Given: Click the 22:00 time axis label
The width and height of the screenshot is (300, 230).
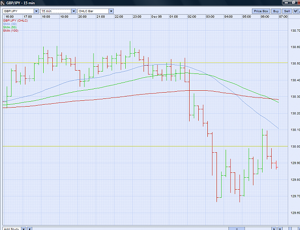Looking at the screenshot, I should point(119,17).
